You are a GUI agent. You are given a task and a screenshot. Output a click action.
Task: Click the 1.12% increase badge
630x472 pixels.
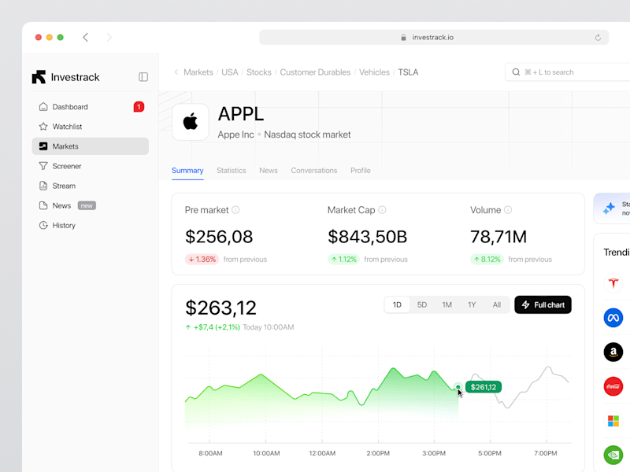pyautogui.click(x=343, y=260)
